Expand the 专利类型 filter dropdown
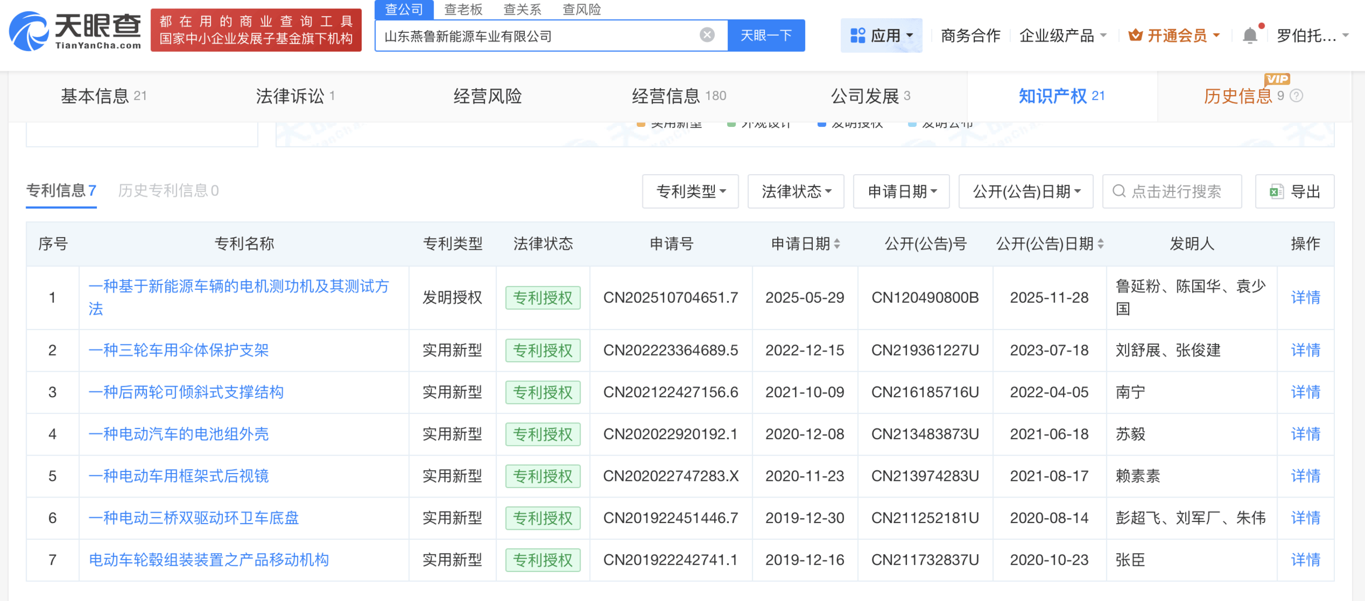 pos(690,191)
